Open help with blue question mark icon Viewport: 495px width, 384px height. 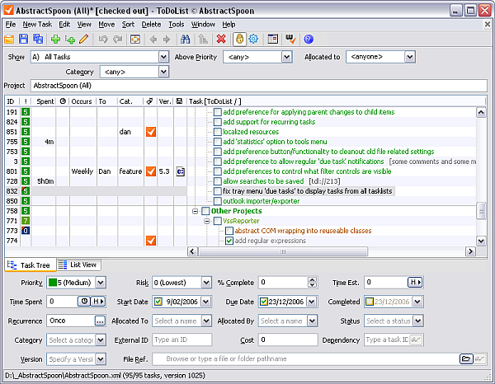(x=309, y=39)
